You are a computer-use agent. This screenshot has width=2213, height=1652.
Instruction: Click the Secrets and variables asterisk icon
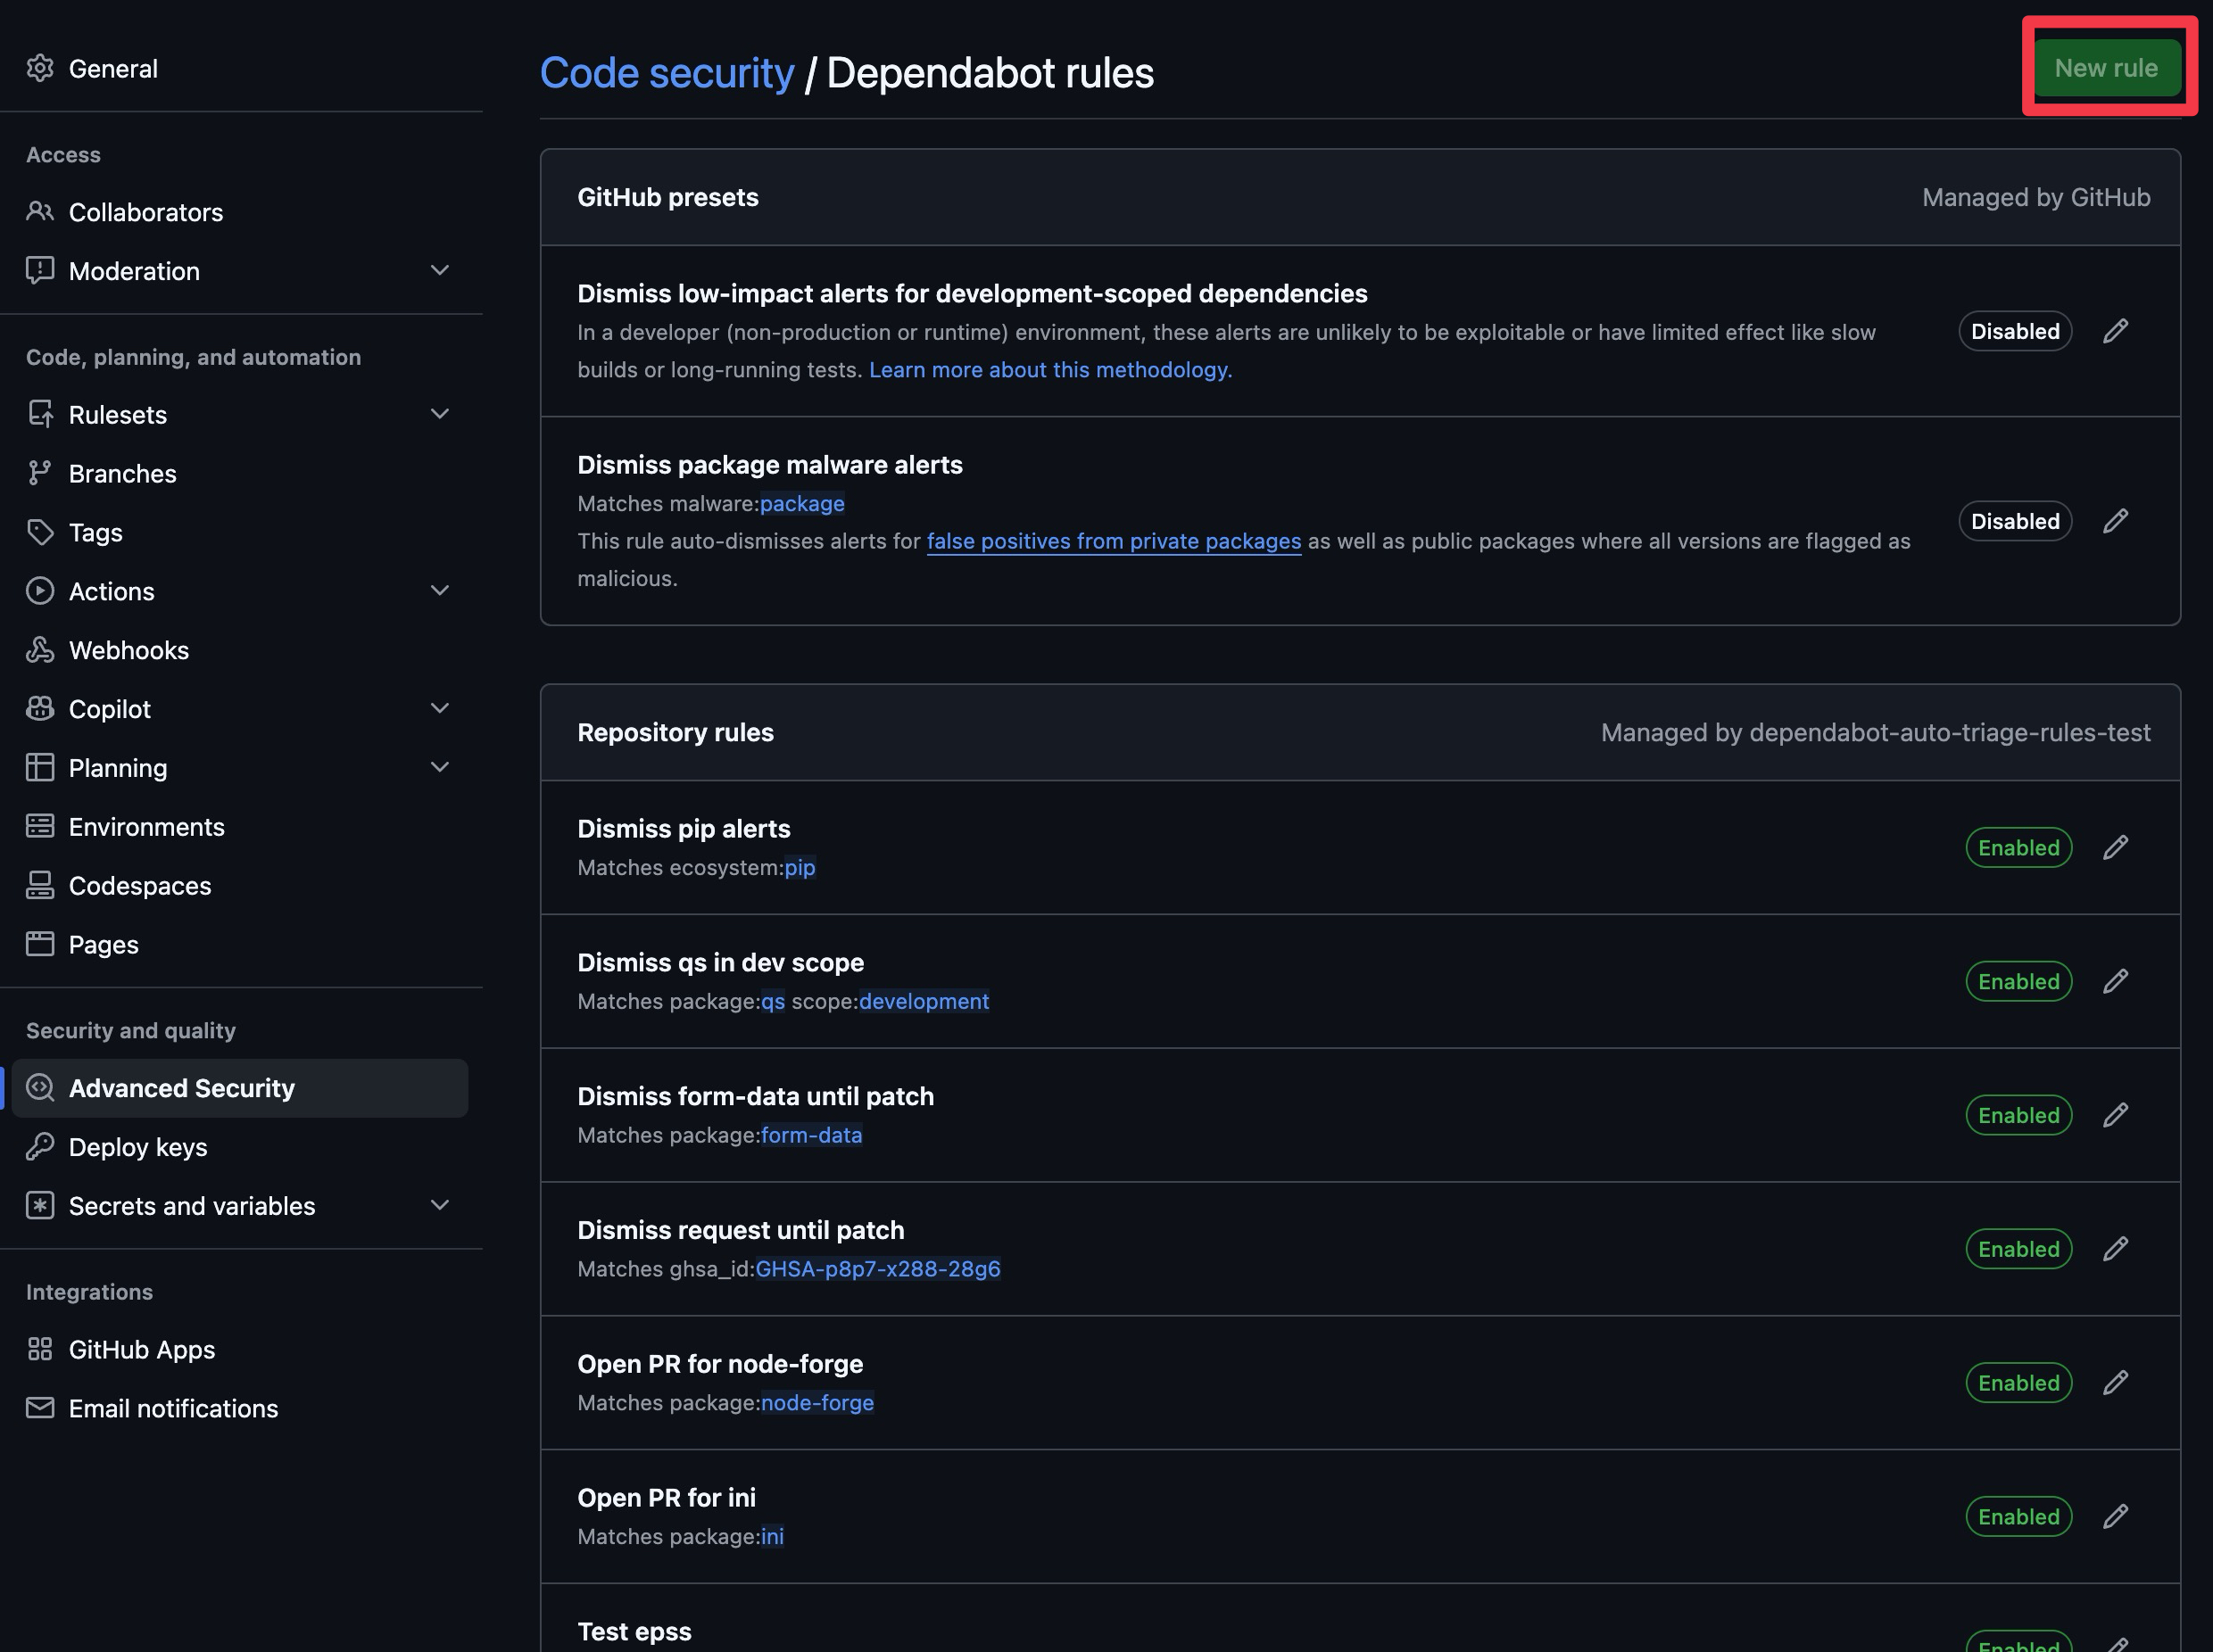pos(40,1206)
